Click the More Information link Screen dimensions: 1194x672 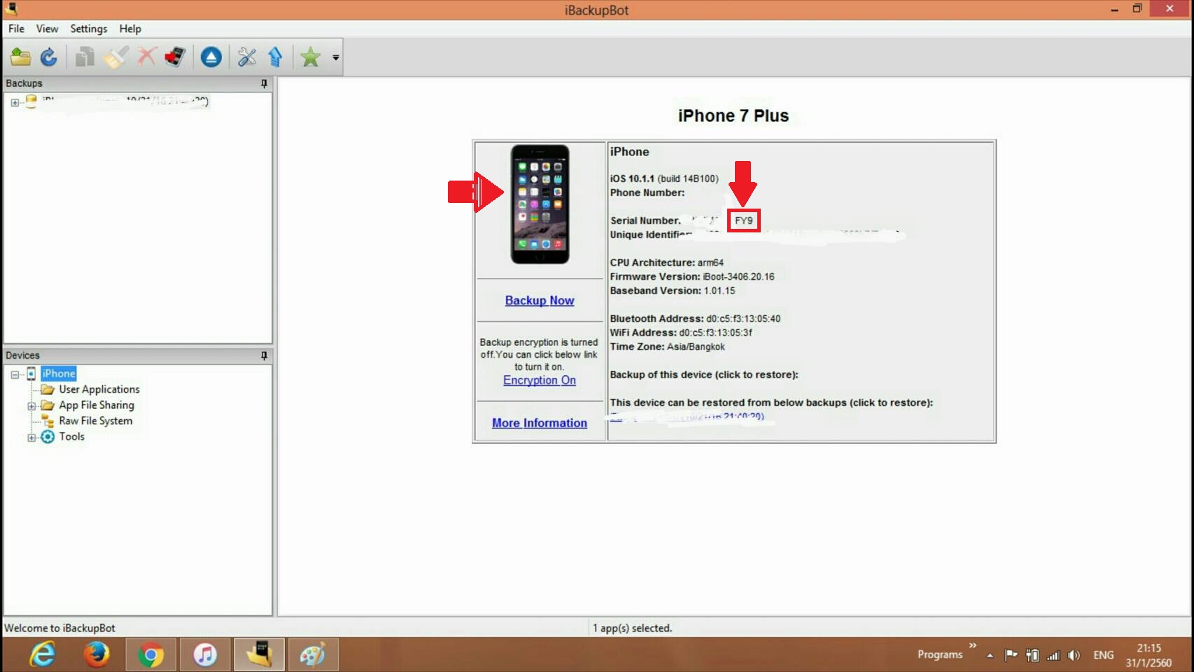(540, 423)
